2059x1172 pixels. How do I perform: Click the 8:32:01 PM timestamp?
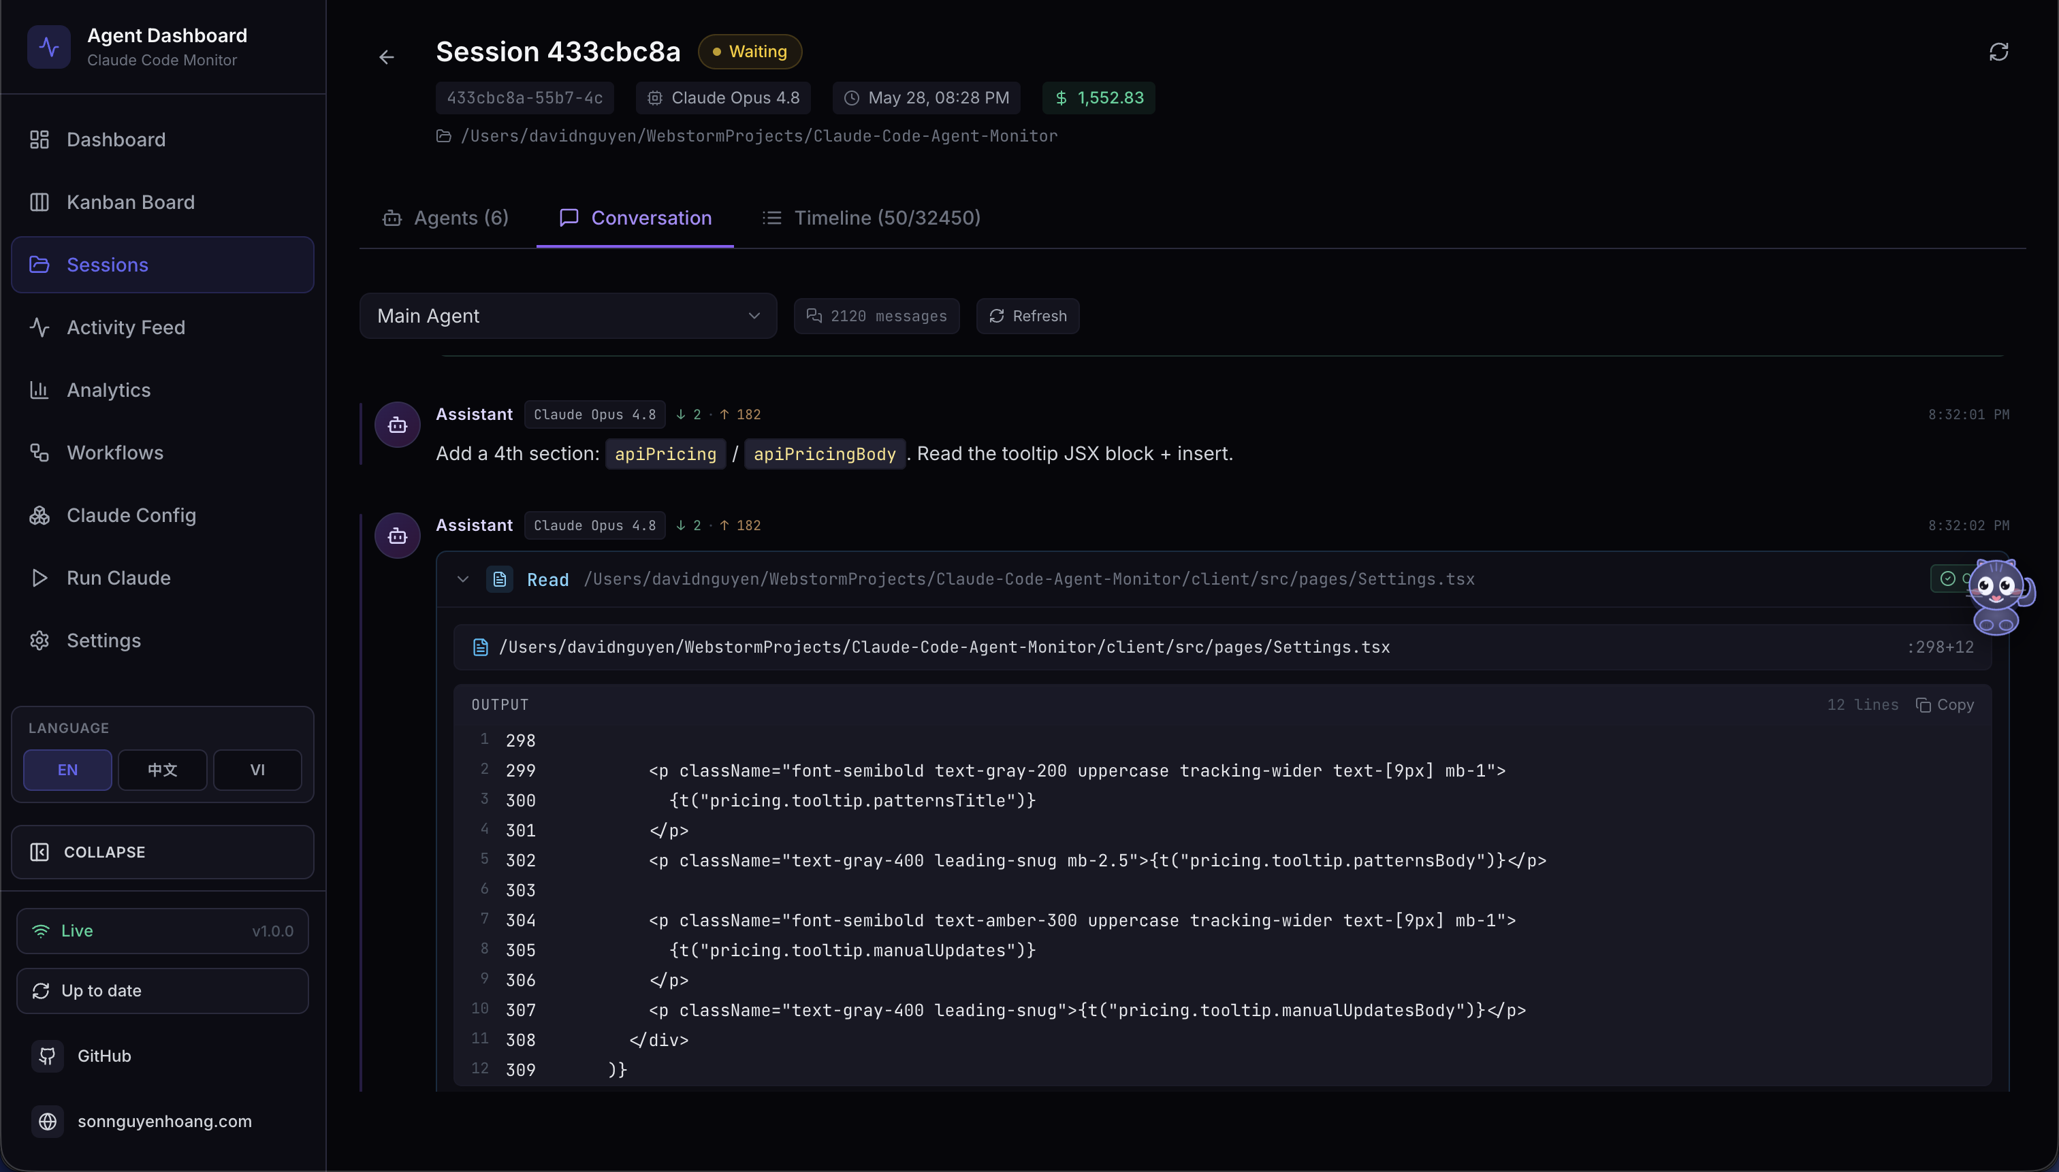[1968, 414]
